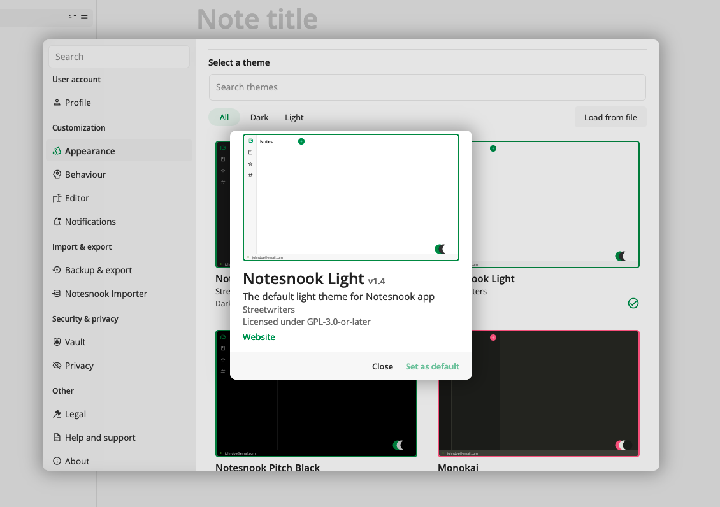Filter themes by Dark

click(259, 117)
